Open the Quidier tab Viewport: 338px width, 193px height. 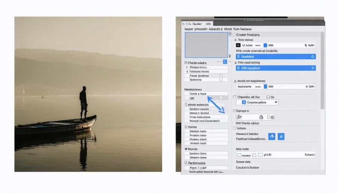tap(193, 23)
